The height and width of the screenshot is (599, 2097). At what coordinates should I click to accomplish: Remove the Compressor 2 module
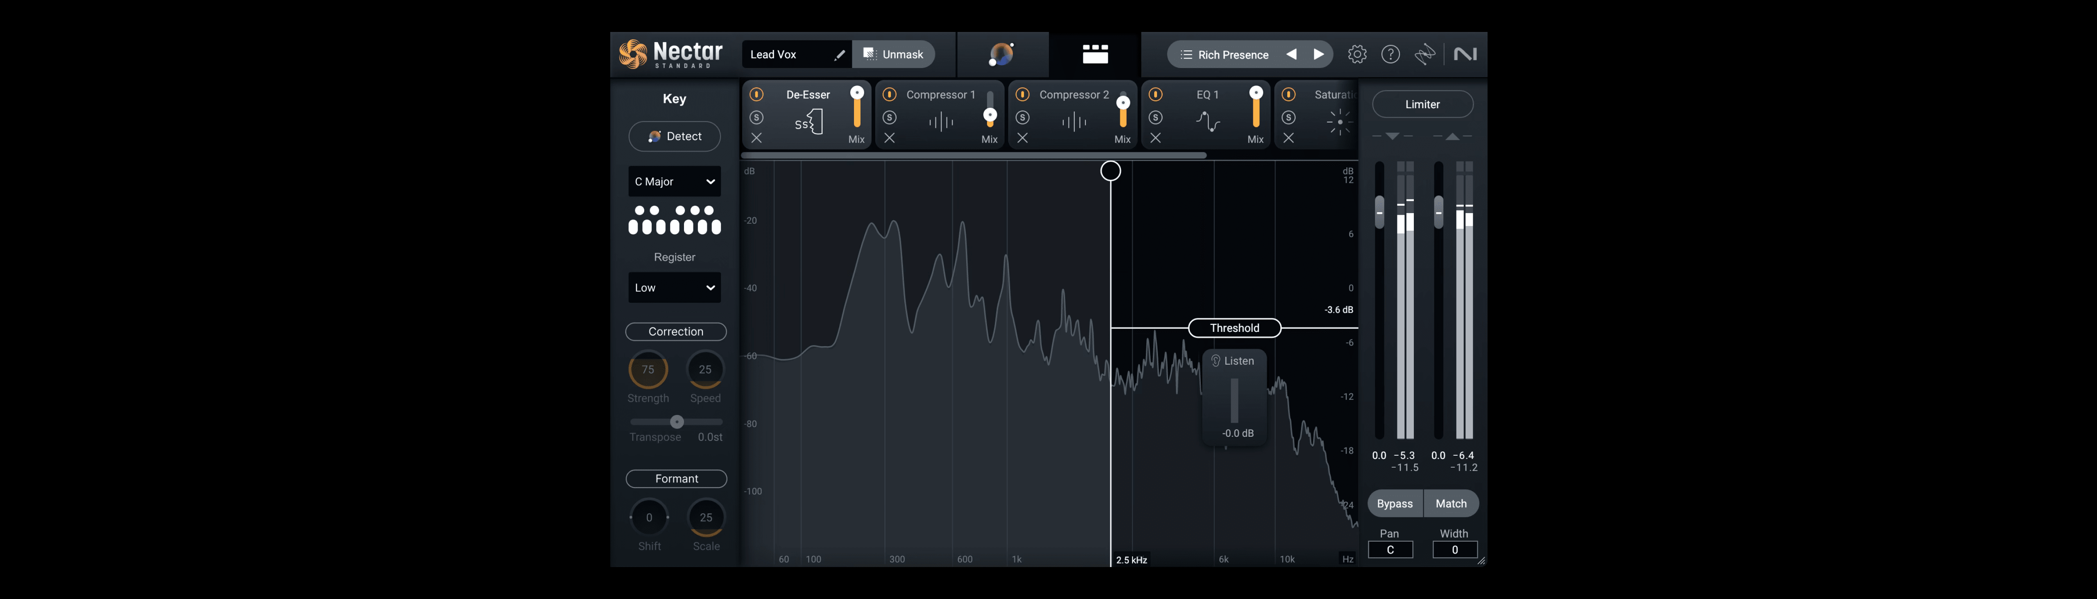pos(1022,138)
